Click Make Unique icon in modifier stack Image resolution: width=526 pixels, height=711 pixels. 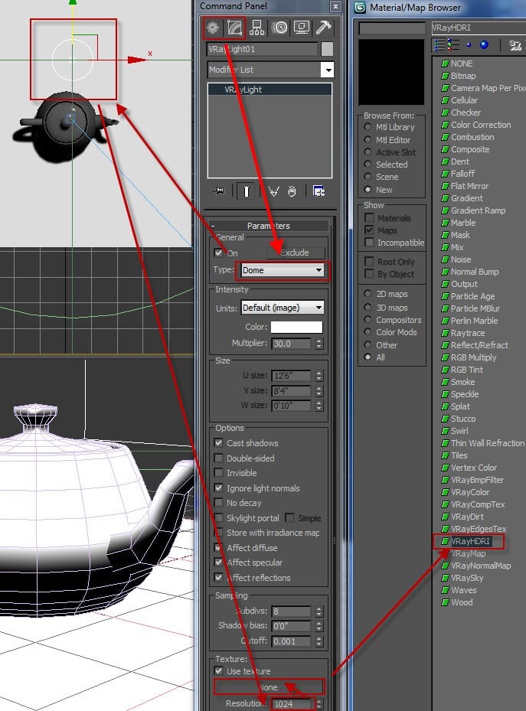point(273,191)
